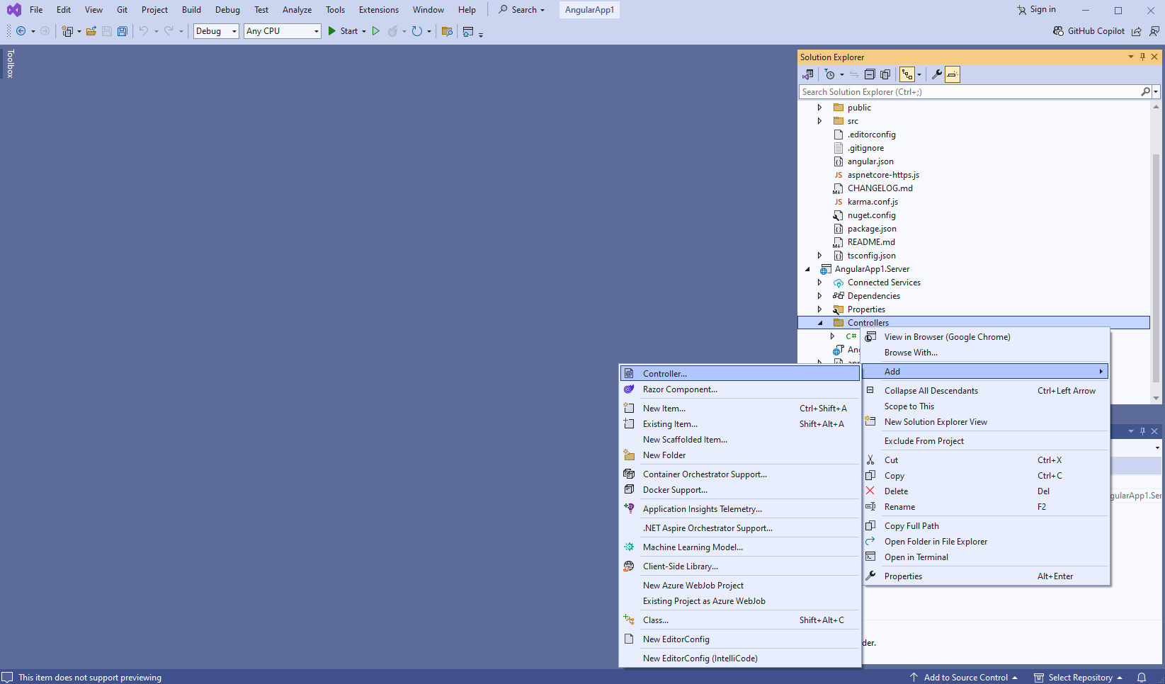Select New Item... in Add submenu
1165x684 pixels.
pos(740,409)
